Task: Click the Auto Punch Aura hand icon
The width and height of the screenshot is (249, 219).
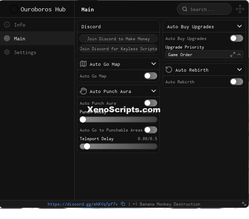Action: [83, 91]
